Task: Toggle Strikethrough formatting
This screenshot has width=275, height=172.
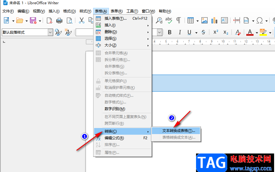Action: (x=203, y=32)
